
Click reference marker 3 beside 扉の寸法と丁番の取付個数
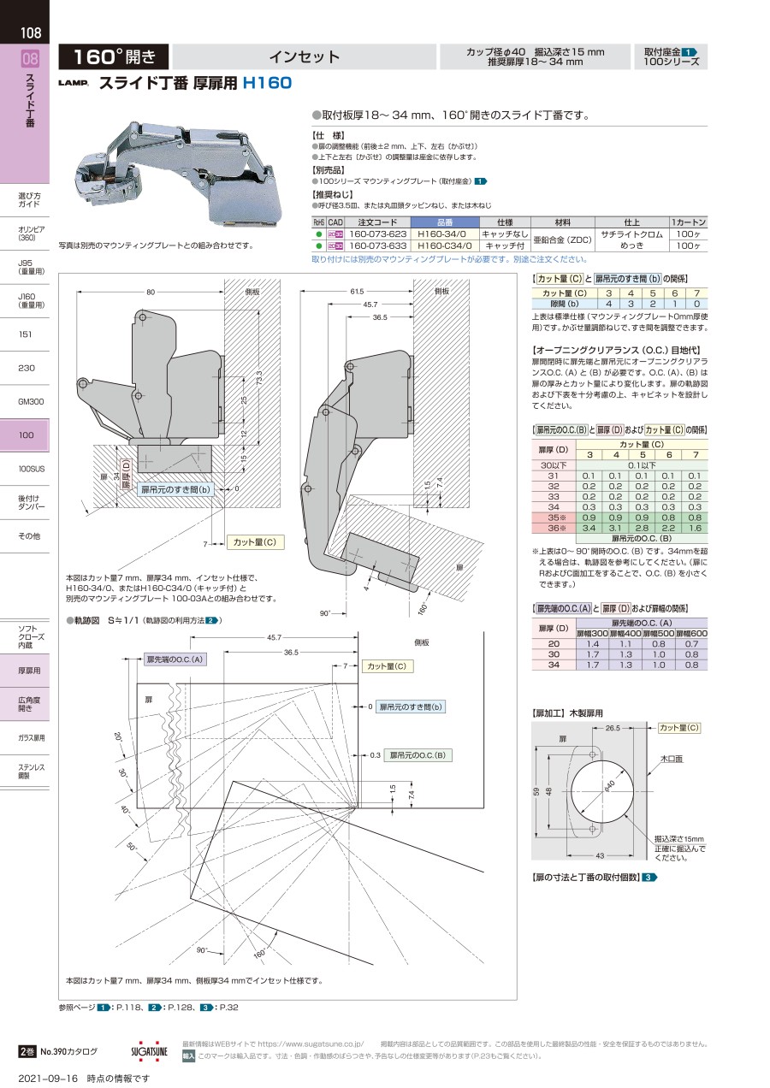tap(650, 878)
